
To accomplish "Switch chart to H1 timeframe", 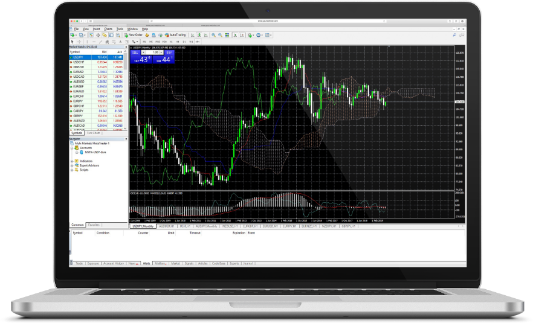I will [x=171, y=42].
